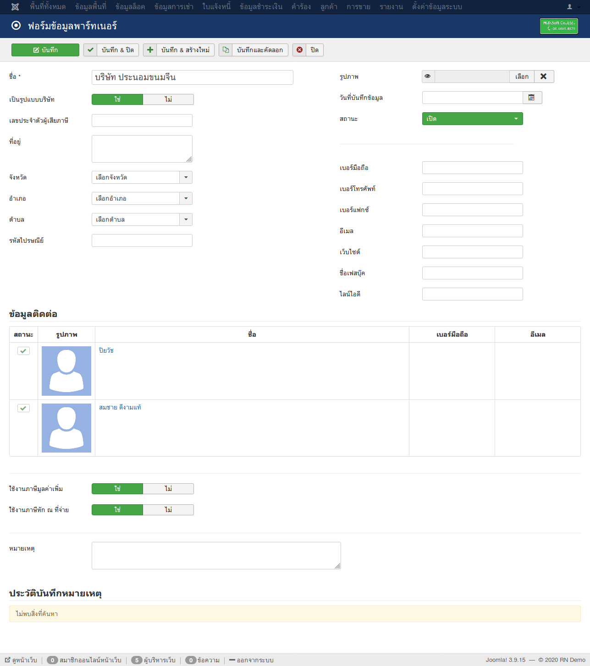Focus the รหัสไปรษณีย์ postal code field
The image size is (590, 666).
142,240
